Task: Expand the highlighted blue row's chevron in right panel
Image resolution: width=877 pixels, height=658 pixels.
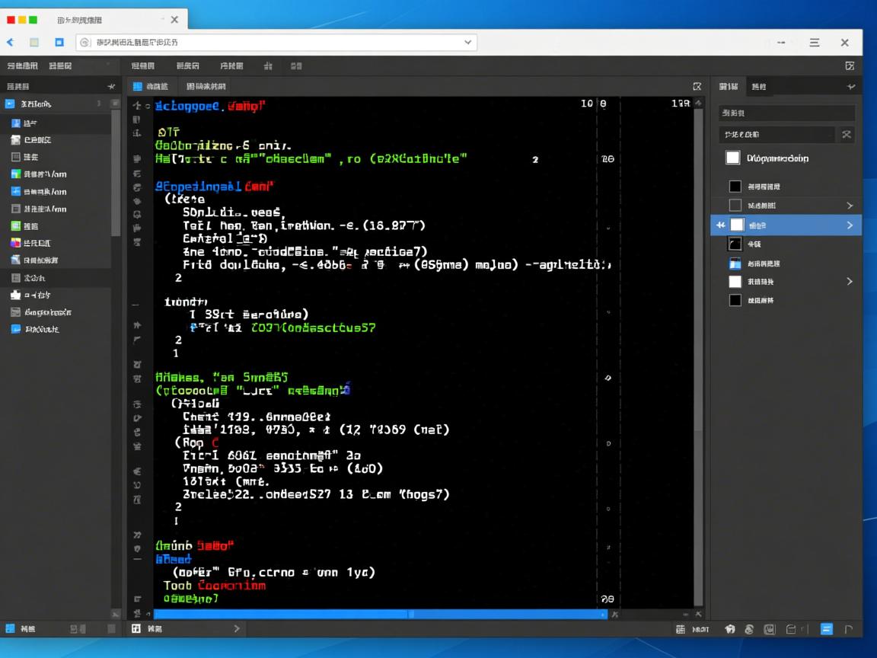Action: click(x=850, y=225)
